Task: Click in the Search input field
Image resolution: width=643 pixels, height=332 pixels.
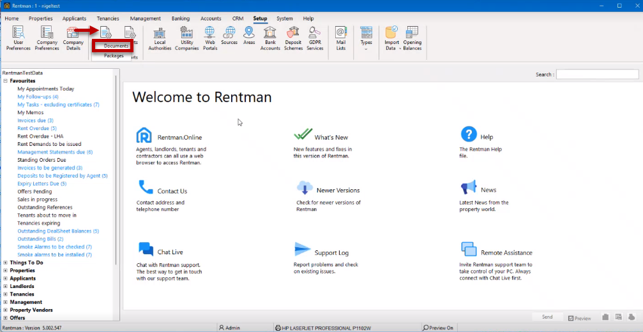Action: pos(597,75)
